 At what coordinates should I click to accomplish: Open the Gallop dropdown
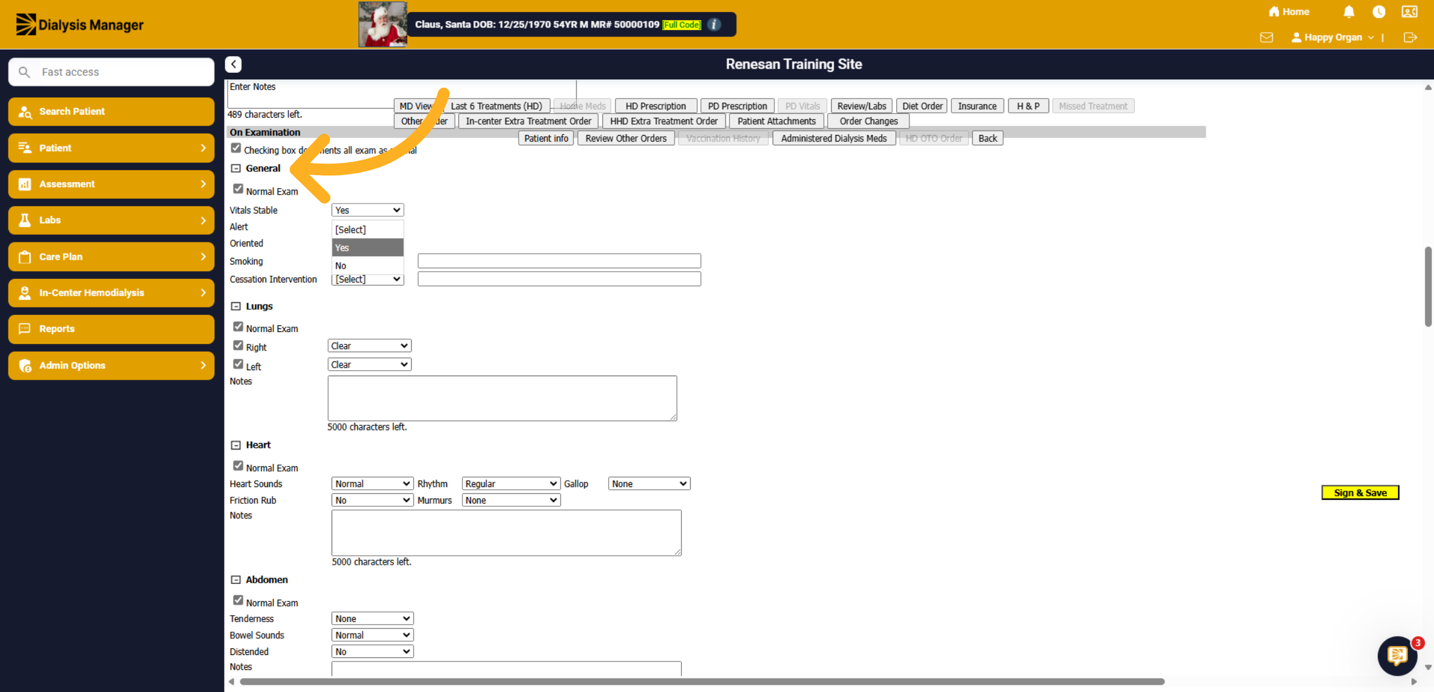[x=649, y=484]
